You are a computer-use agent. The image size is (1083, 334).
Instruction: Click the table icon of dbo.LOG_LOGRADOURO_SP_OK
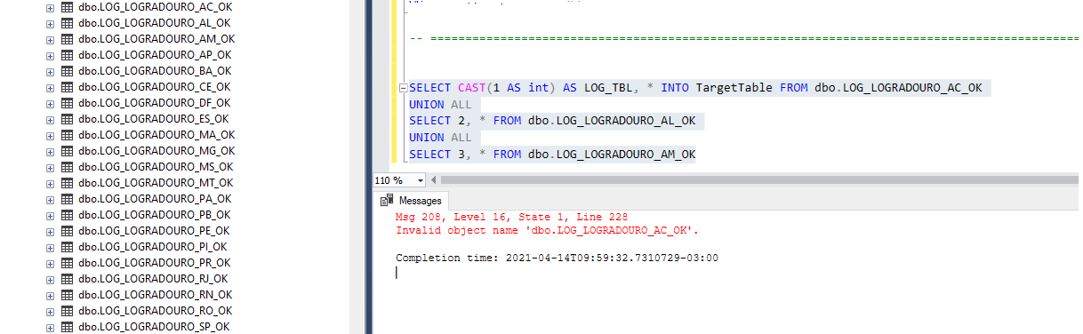tap(67, 327)
